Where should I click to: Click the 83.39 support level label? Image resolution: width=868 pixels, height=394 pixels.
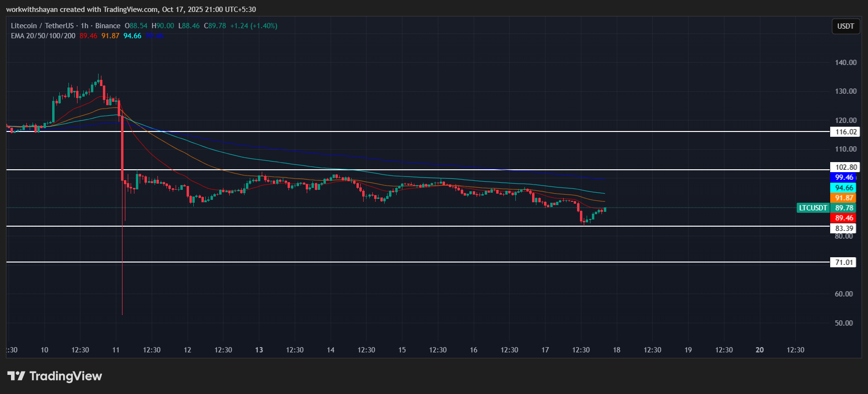pyautogui.click(x=844, y=229)
